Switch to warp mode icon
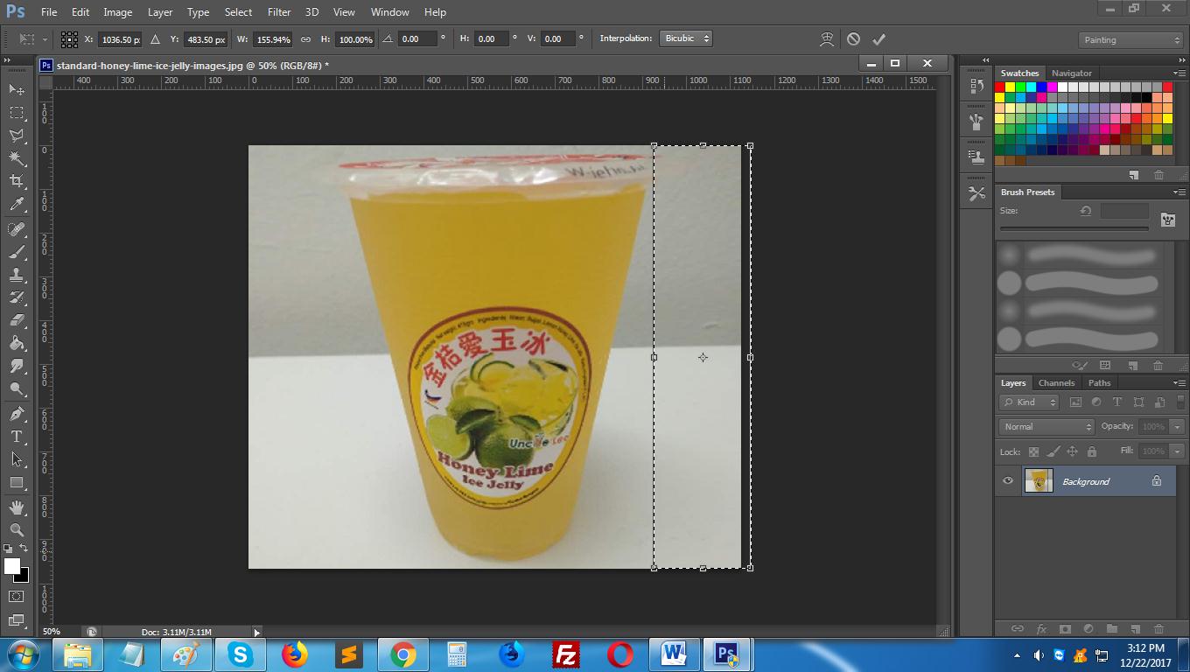Image resolution: width=1190 pixels, height=672 pixels. (827, 38)
